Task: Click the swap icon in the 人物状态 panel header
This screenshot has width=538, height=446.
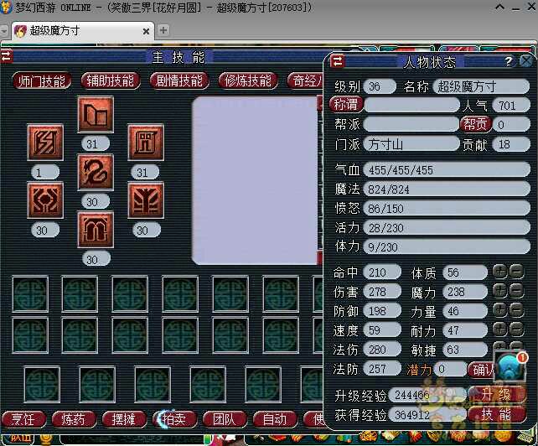Action: point(338,62)
